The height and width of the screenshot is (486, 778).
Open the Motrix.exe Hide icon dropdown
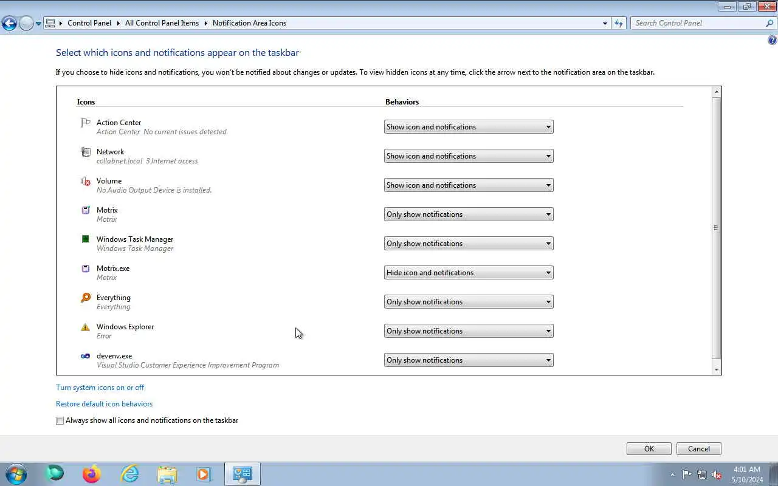coord(469,273)
